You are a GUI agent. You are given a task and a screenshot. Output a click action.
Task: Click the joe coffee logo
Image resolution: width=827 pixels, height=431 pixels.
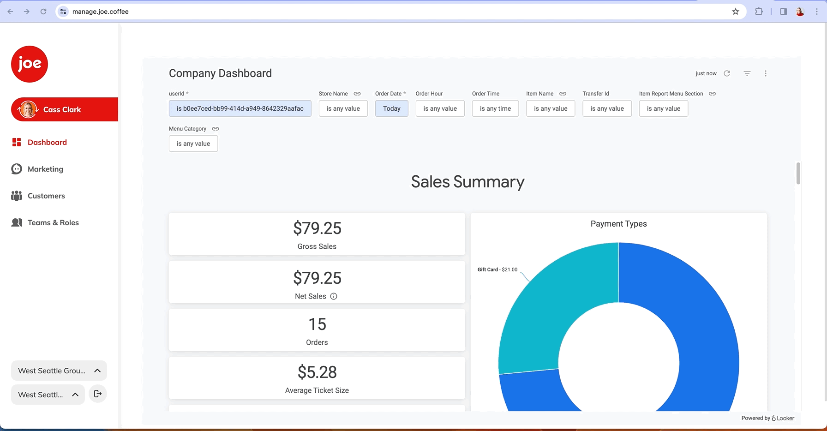point(30,64)
